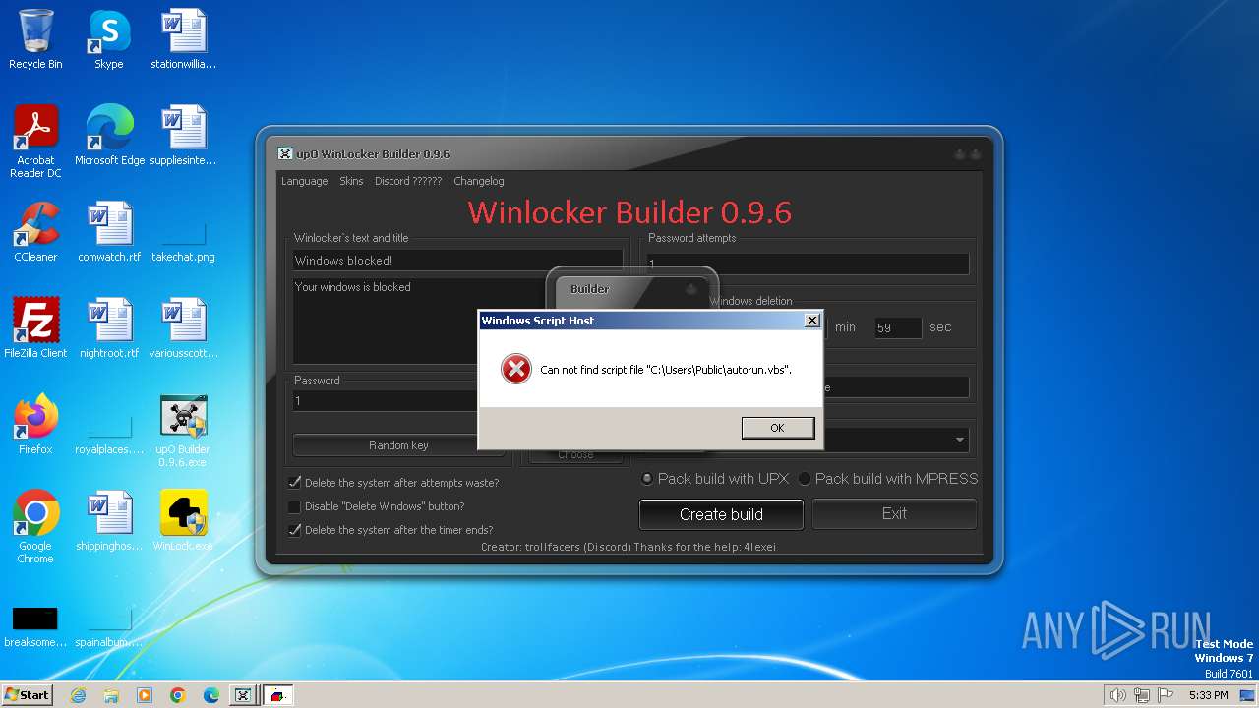The image size is (1259, 708).
Task: Open Windows Explorer folder taskbar icon
Action: pos(111,695)
